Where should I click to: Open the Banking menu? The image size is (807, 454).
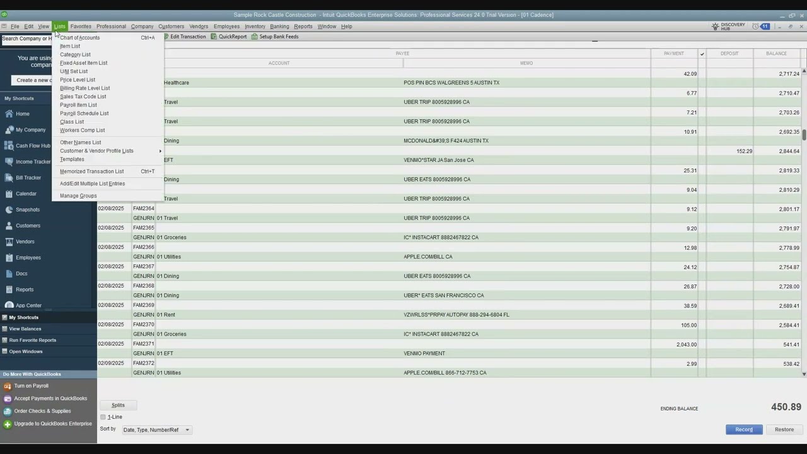tap(279, 26)
